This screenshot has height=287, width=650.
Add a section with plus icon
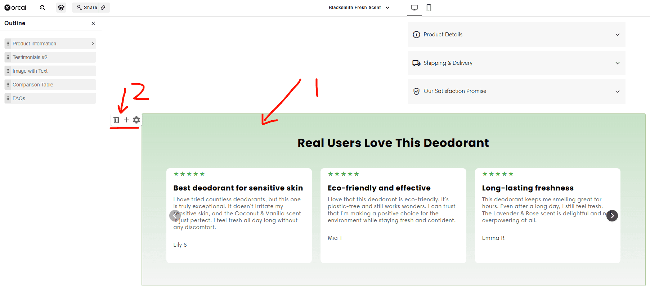(x=126, y=120)
